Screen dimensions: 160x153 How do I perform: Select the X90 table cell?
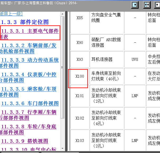click(80, 42)
